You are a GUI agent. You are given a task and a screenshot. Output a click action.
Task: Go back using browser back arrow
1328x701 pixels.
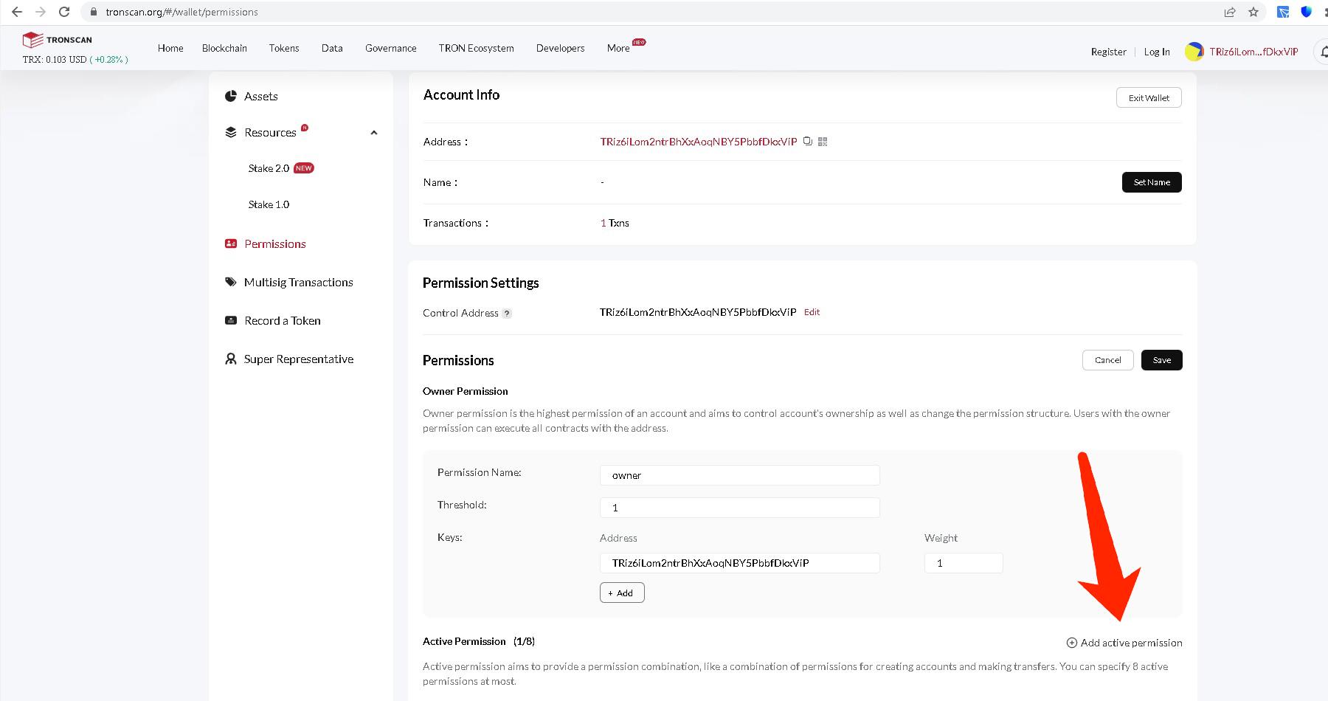[17, 12]
